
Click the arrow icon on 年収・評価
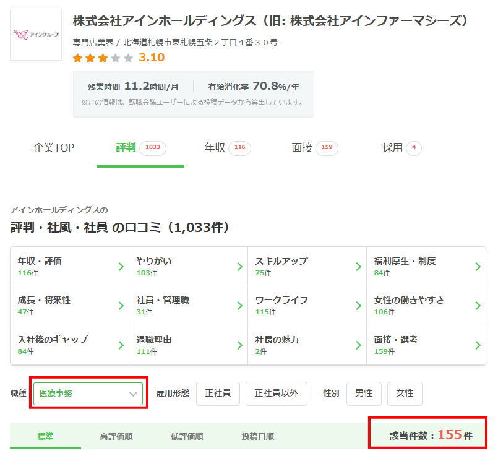click(x=121, y=267)
